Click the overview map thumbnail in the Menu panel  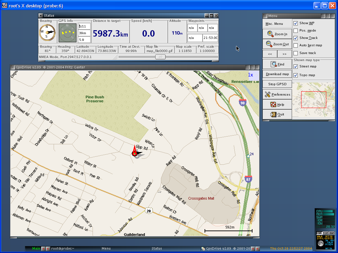click(313, 99)
